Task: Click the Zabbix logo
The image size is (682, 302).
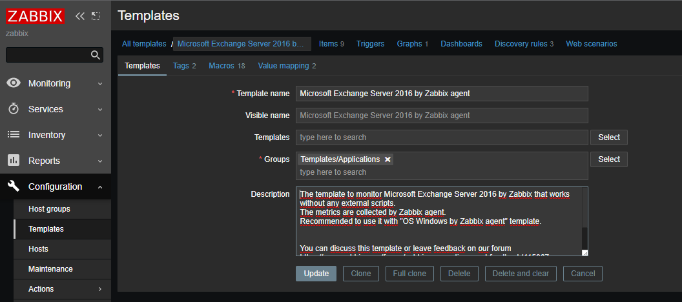Action: click(x=36, y=17)
